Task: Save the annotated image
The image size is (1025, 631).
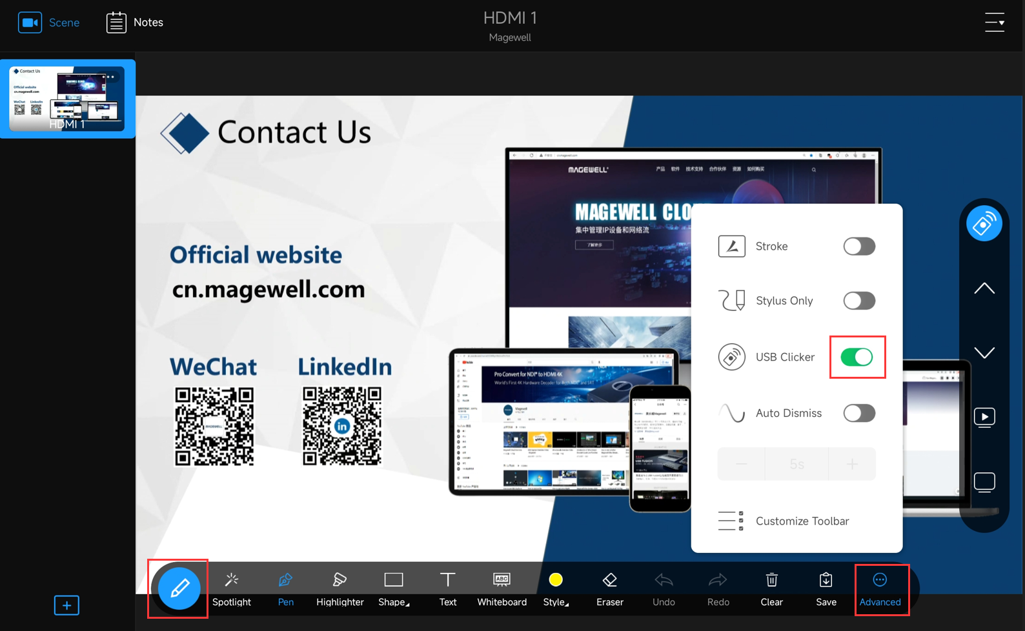Action: click(826, 590)
